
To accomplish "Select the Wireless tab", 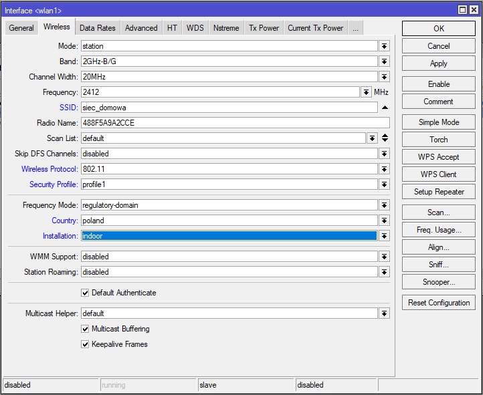I will point(57,27).
